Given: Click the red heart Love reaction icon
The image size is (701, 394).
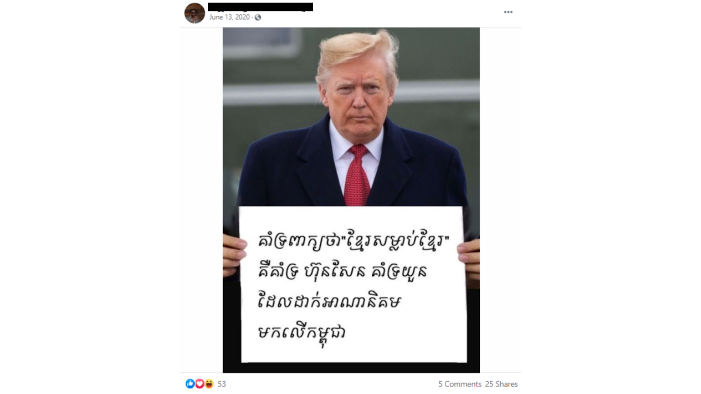Looking at the screenshot, I should 199,384.
